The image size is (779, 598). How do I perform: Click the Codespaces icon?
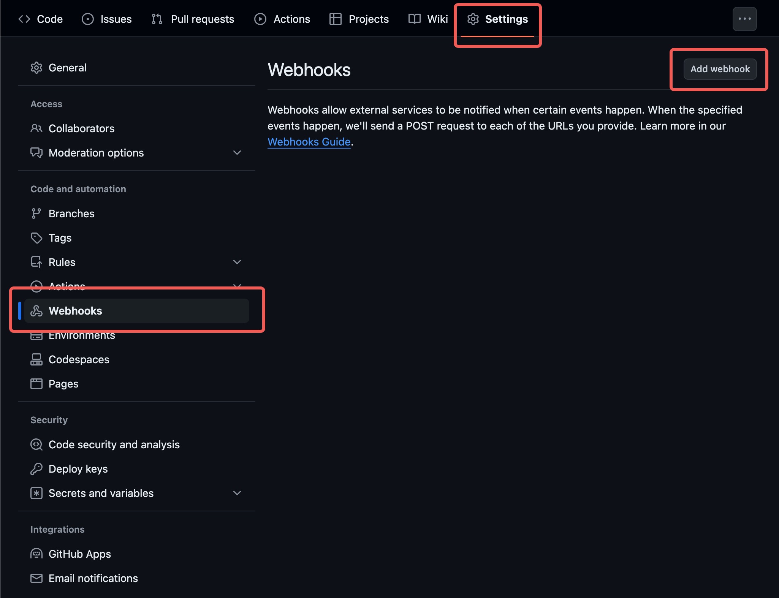click(x=36, y=359)
